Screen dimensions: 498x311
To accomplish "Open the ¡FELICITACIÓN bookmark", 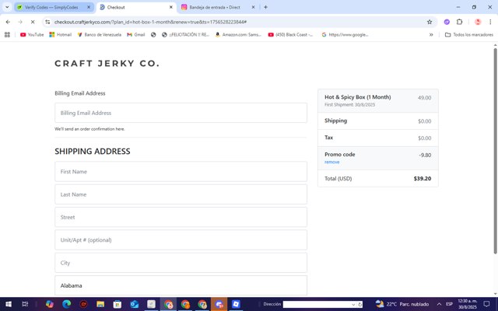I will pos(185,34).
